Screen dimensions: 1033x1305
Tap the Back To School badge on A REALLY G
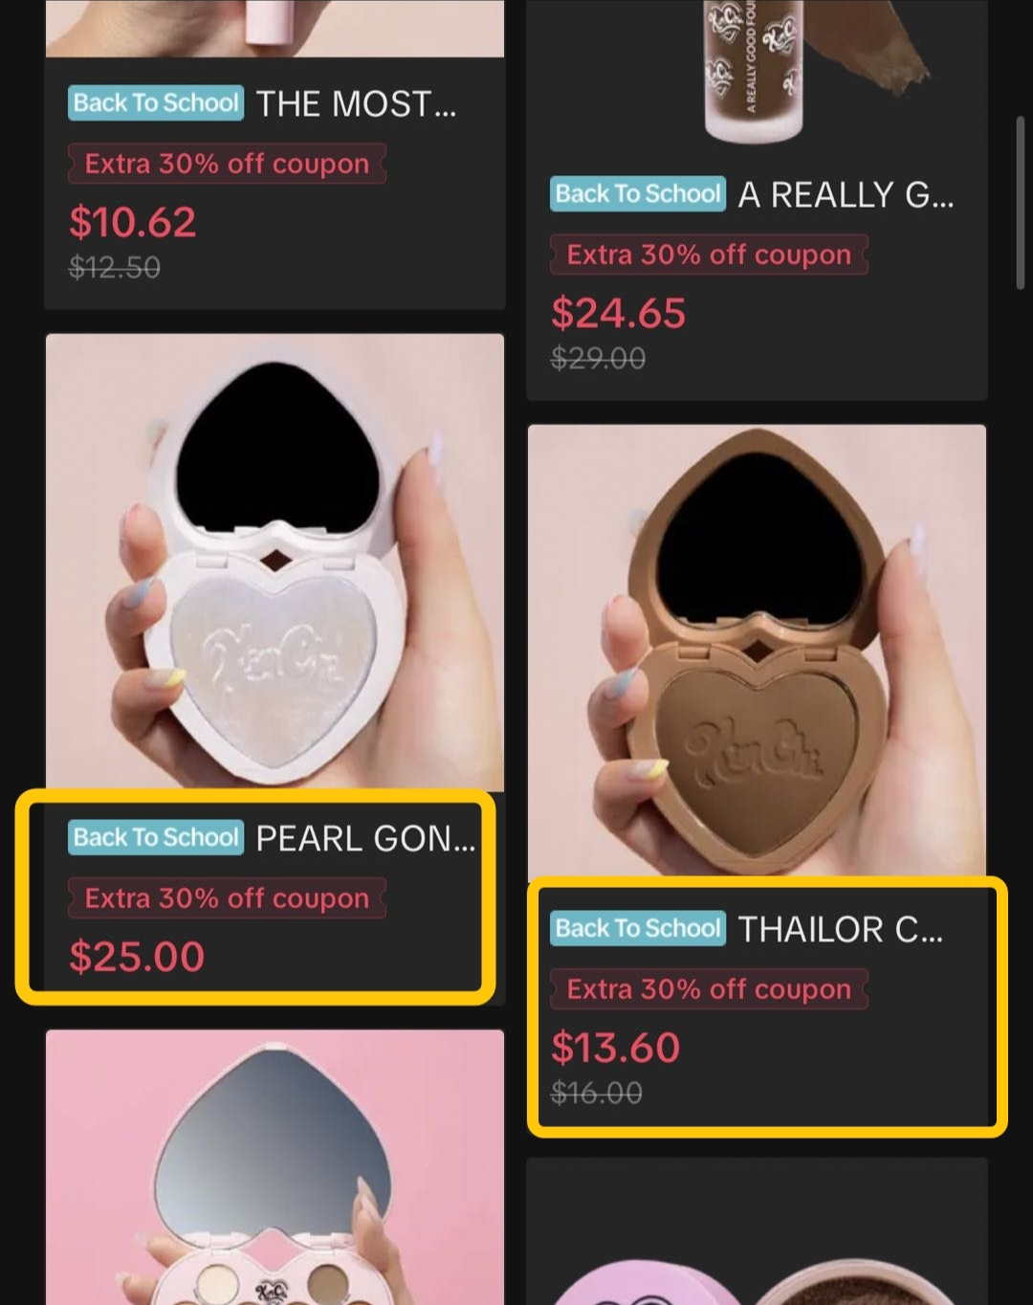(638, 194)
